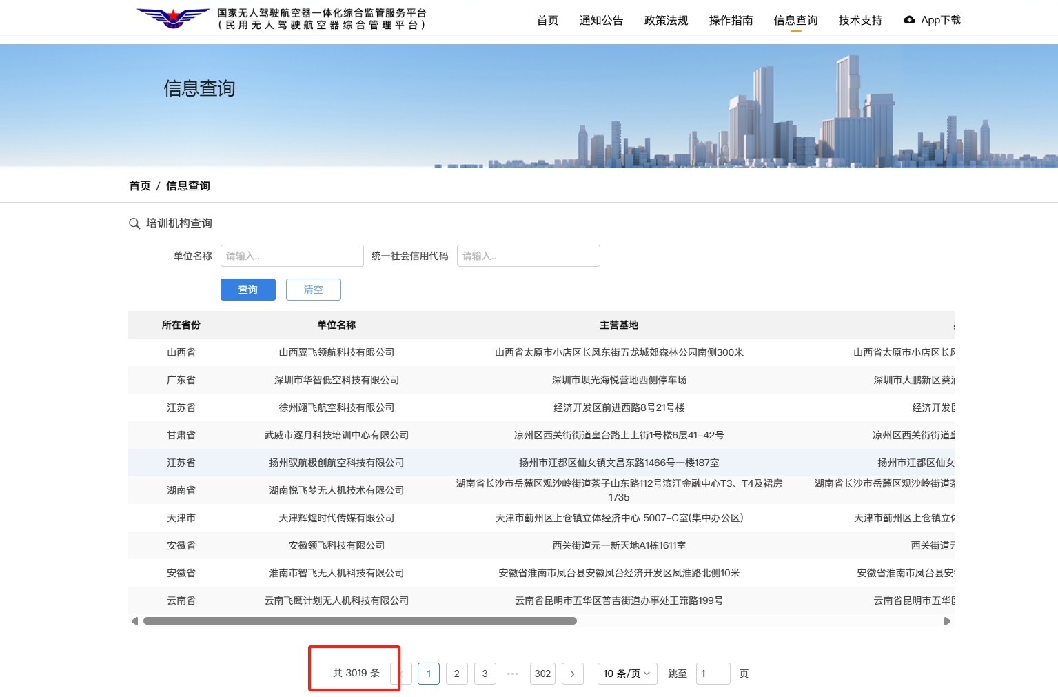Go to next page using right chevron

(572, 674)
